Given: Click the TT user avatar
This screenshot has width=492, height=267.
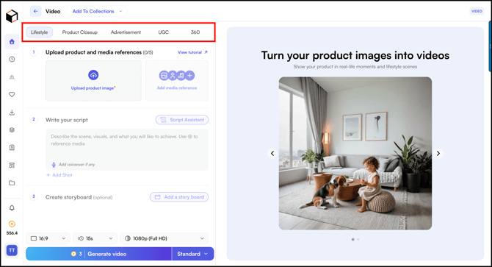Looking at the screenshot, I should coord(12,250).
